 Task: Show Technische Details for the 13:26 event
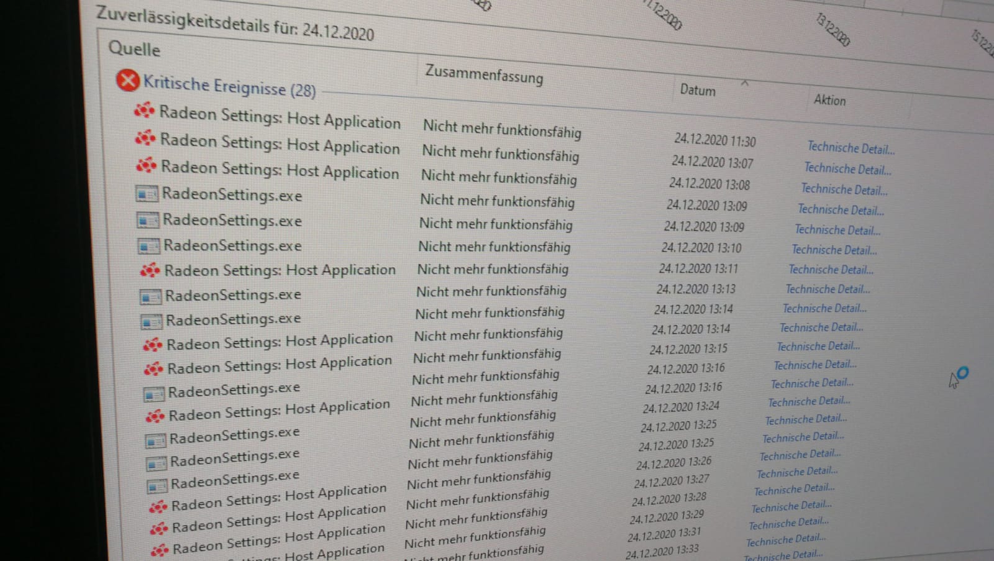tap(800, 455)
